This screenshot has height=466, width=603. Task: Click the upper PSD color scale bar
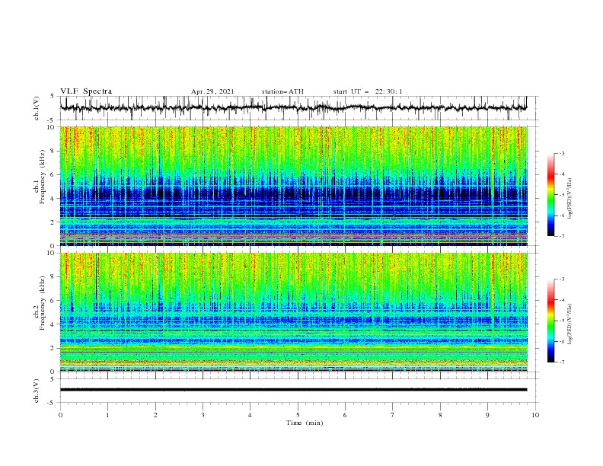(x=550, y=195)
